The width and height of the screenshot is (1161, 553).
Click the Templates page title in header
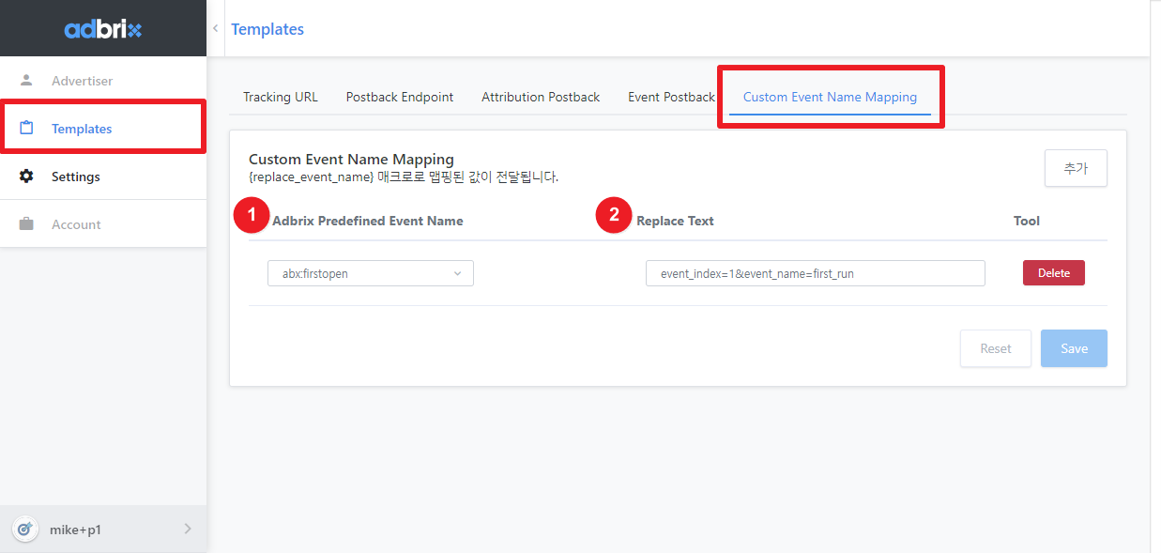coord(267,29)
